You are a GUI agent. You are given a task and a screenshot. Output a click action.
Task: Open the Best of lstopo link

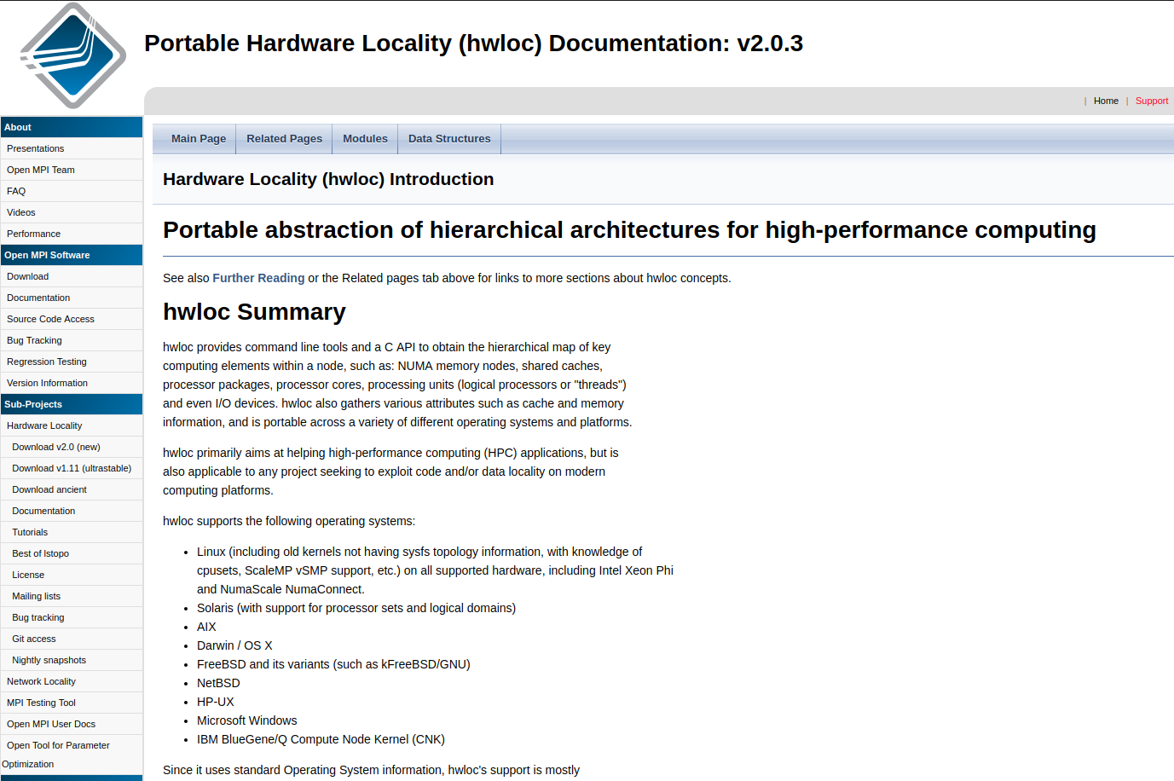tap(72, 553)
